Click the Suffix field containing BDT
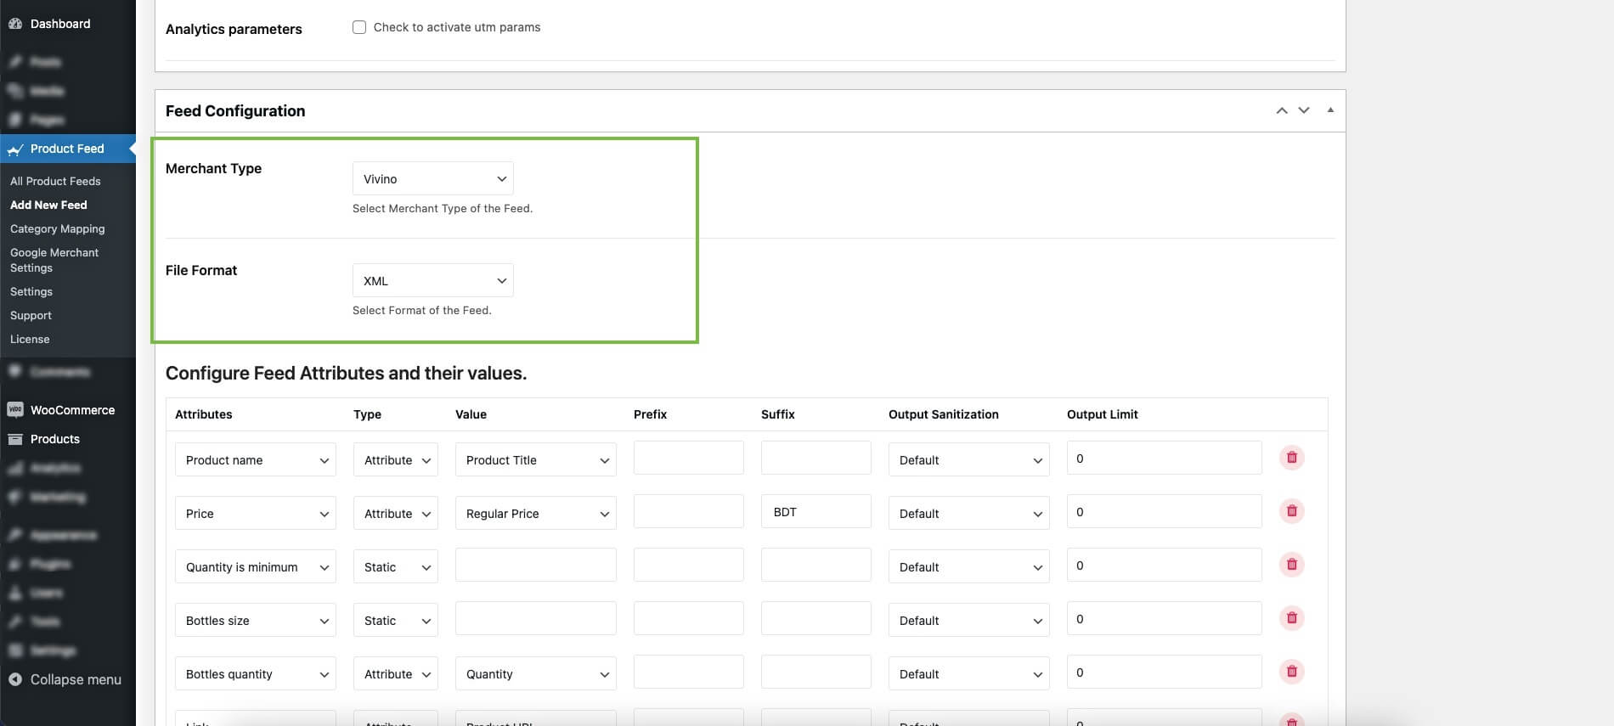 (x=816, y=511)
